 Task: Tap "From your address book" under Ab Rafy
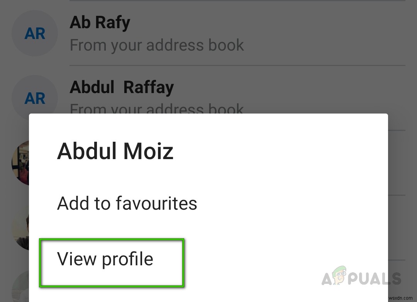(156, 45)
